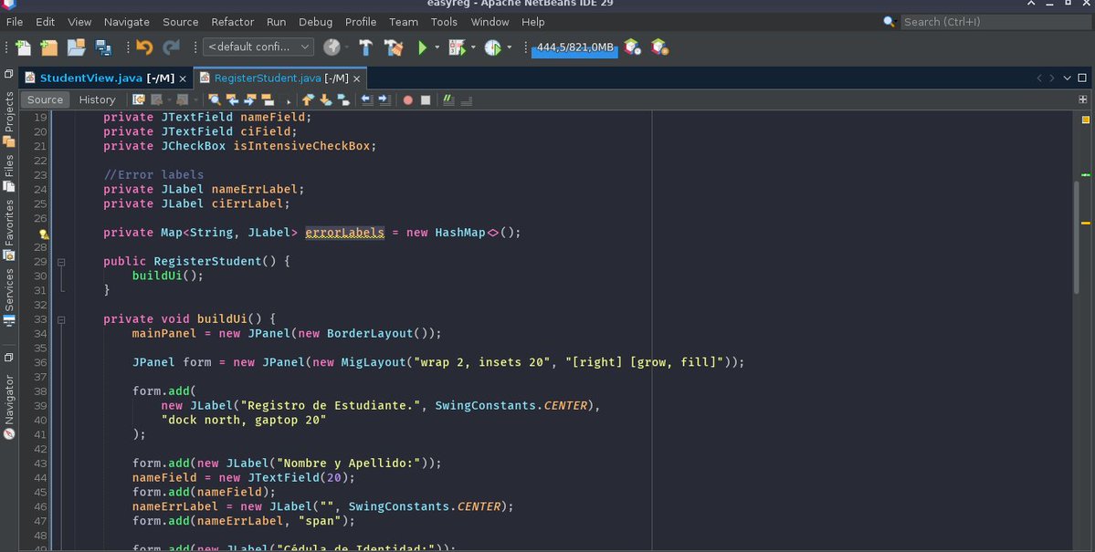This screenshot has height=552, width=1095.
Task: Click the Last Edit location icon
Action: point(138,99)
